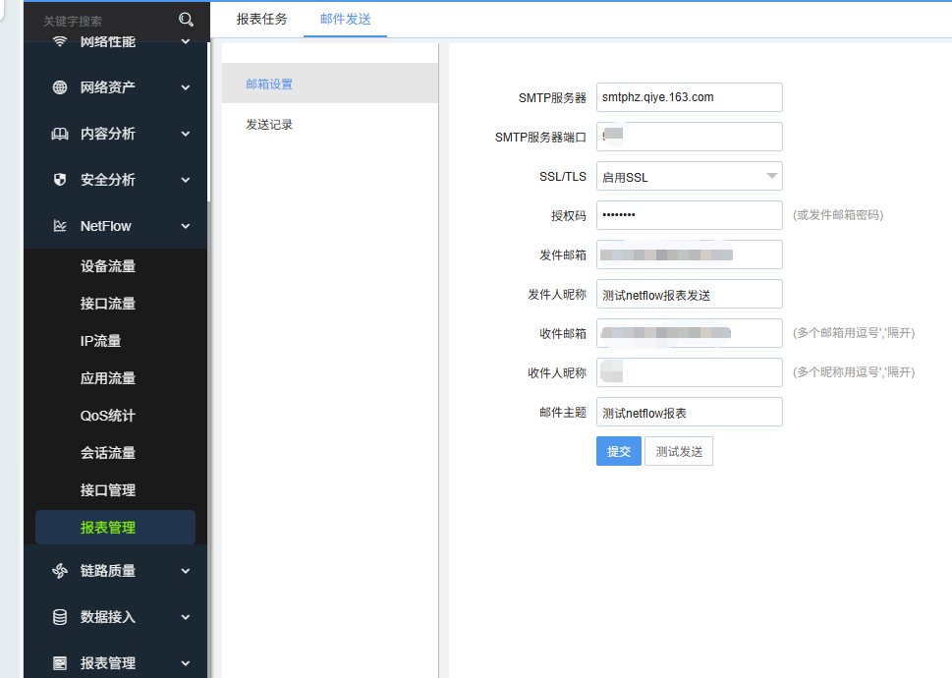Focus the SMTP服务器 input field

[689, 97]
